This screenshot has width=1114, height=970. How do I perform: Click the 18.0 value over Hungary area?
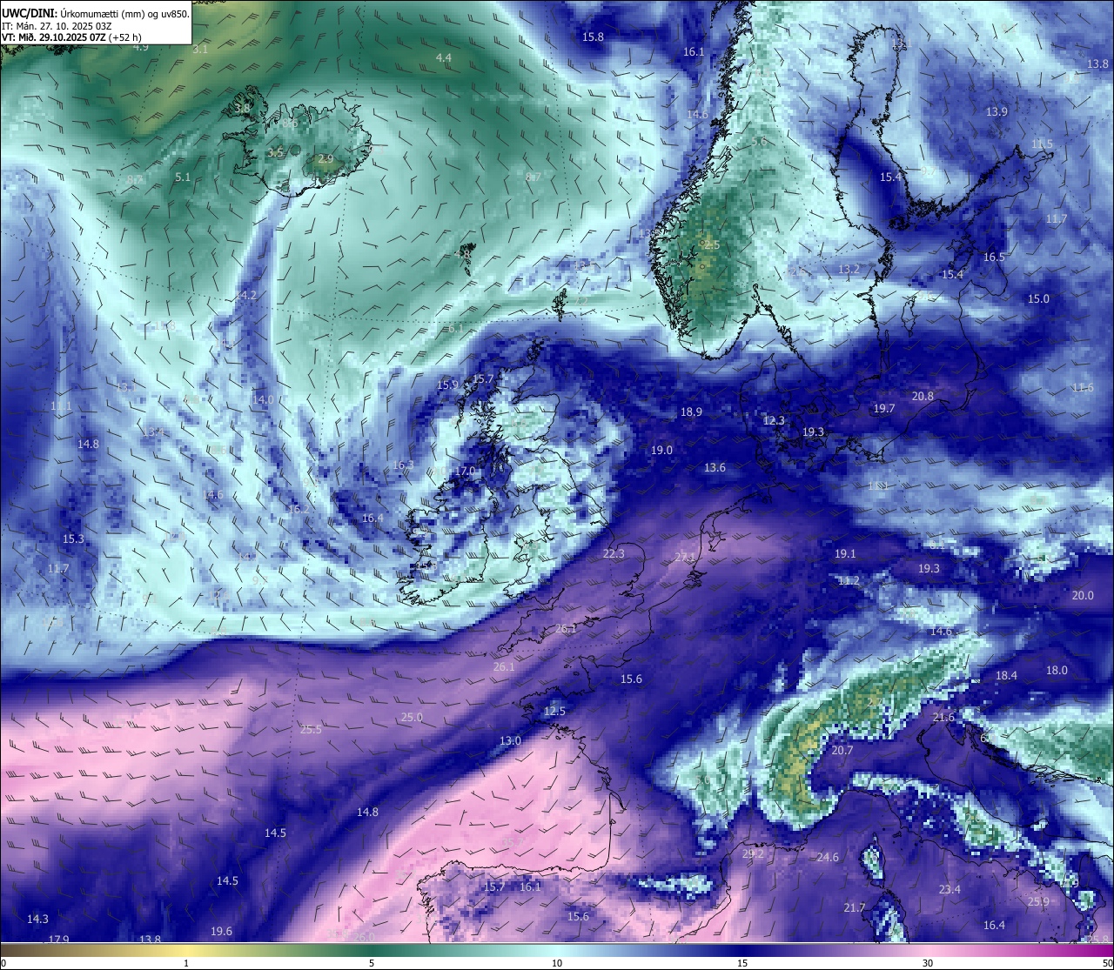coord(1057,670)
